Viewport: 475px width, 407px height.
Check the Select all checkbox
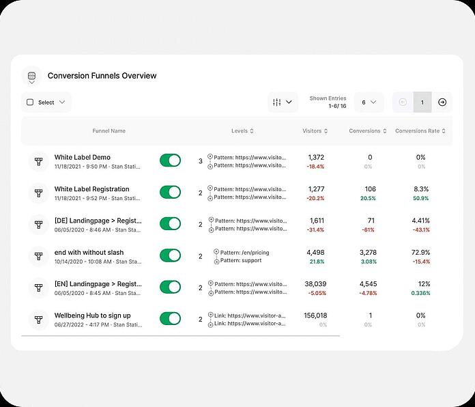click(30, 102)
